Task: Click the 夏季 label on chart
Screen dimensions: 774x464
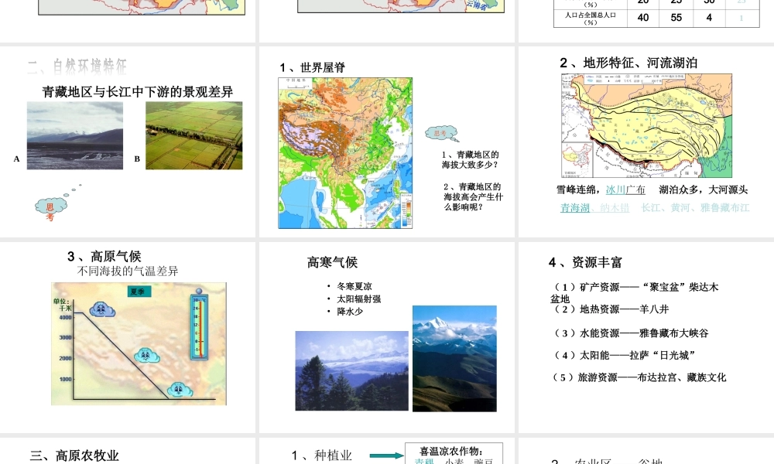Action: pyautogui.click(x=138, y=292)
